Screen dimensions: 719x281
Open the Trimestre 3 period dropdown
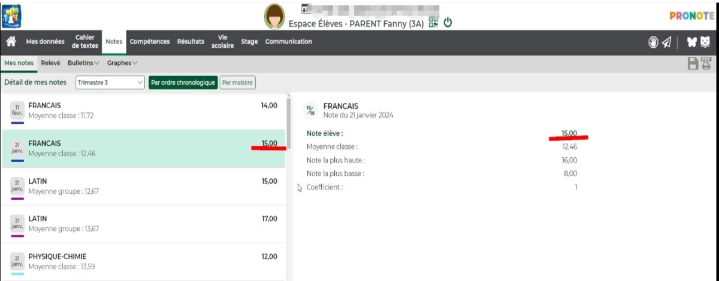pyautogui.click(x=110, y=83)
